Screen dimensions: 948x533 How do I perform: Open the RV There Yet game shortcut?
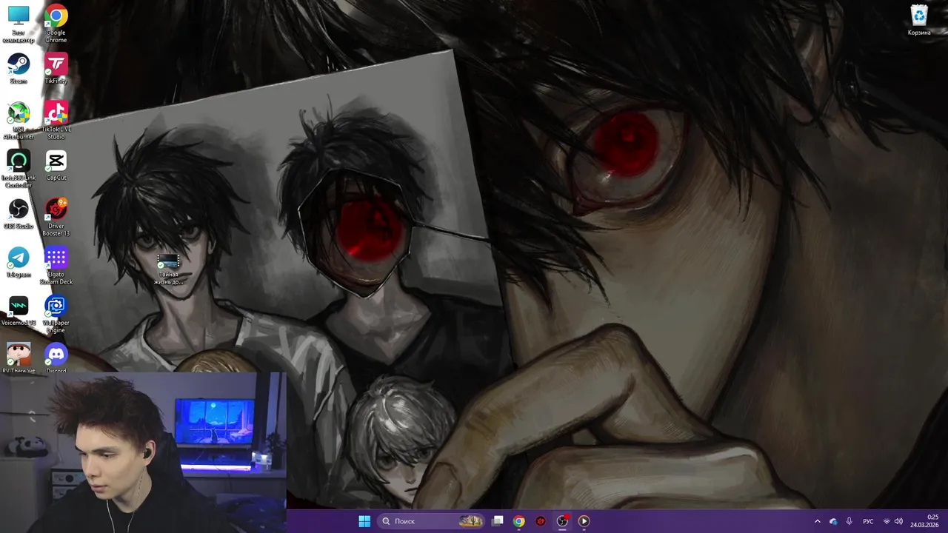coord(19,358)
